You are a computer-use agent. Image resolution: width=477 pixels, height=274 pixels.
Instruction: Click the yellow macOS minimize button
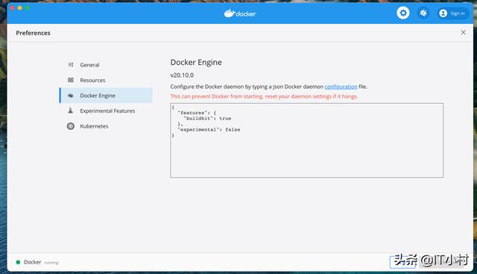point(20,8)
